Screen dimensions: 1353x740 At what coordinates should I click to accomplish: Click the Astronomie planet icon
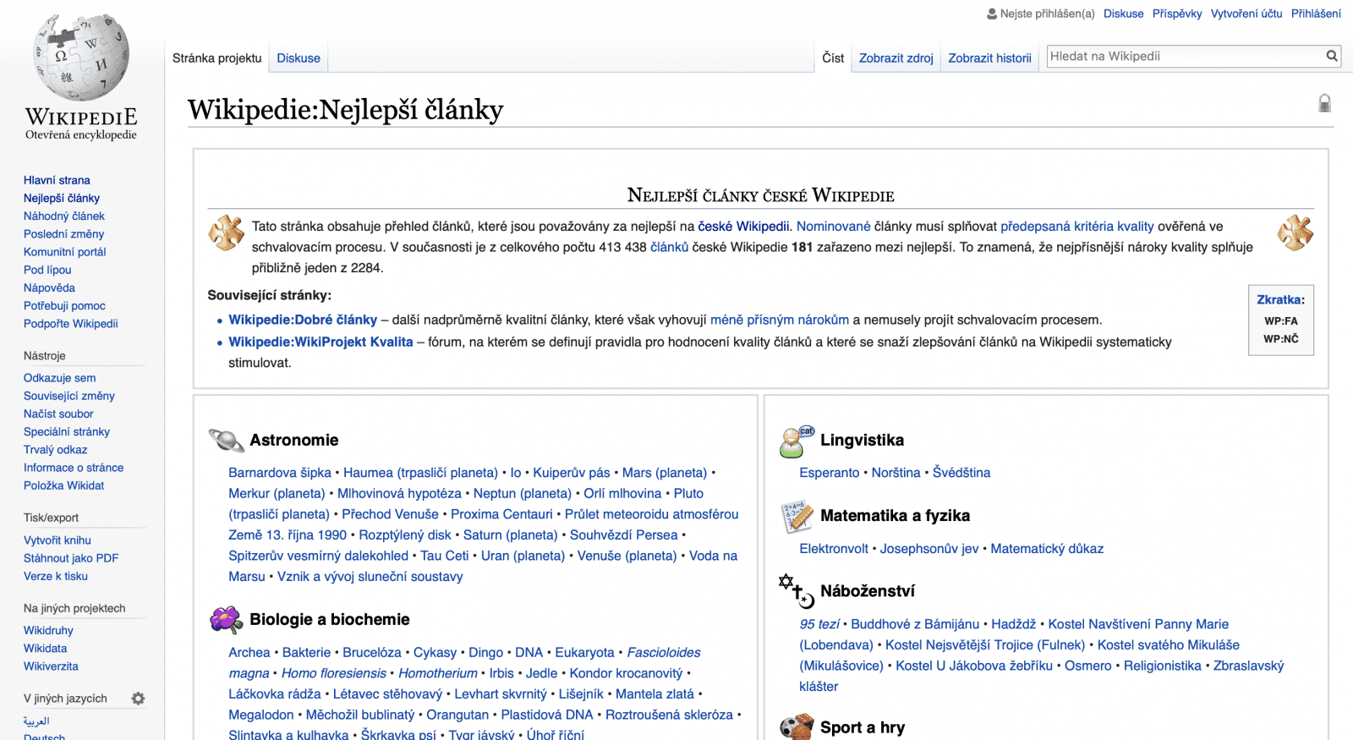226,440
